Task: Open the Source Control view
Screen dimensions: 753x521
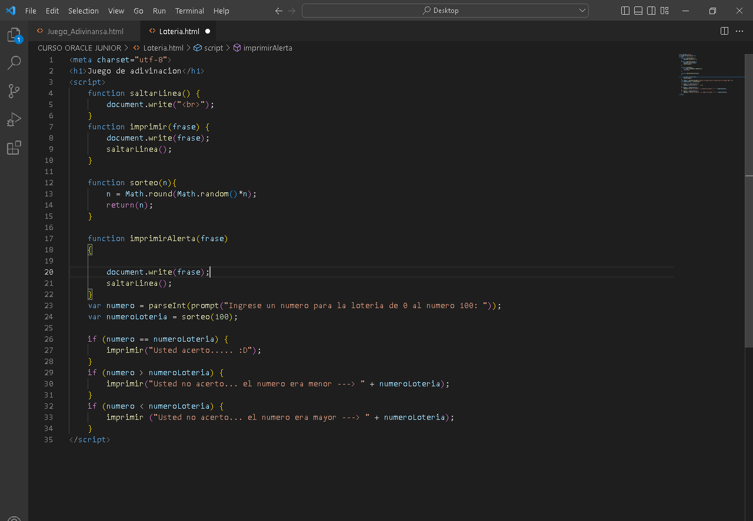Action: point(14,91)
